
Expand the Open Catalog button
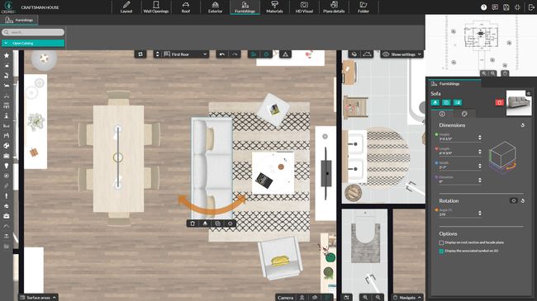(x=33, y=43)
